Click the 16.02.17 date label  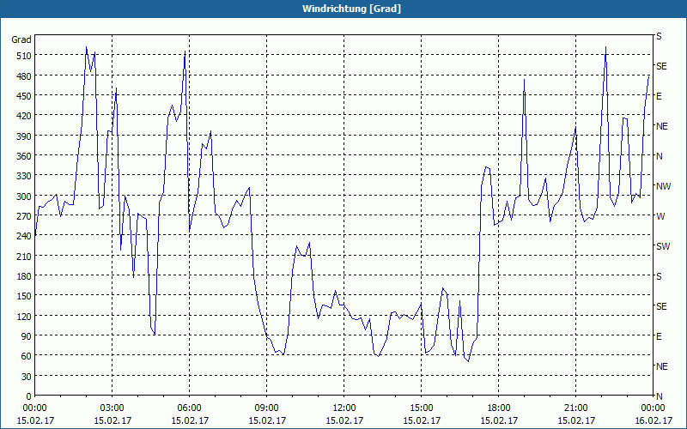(653, 420)
